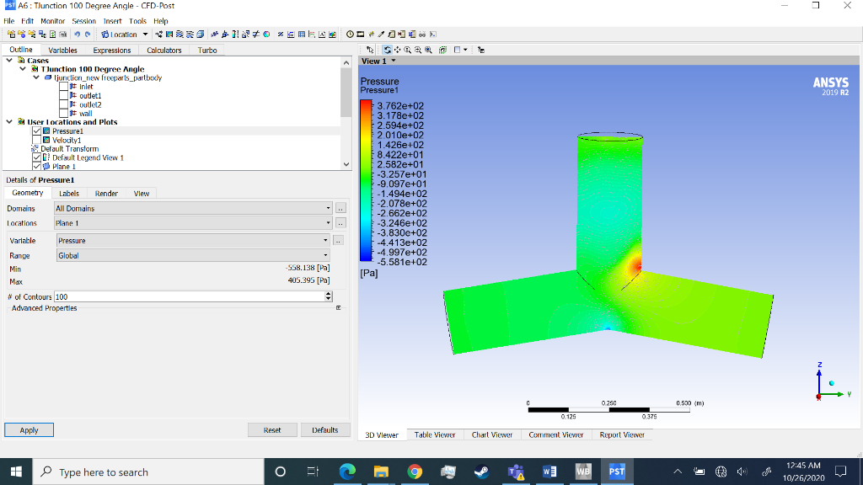Click the Apply button
863x485 pixels.
[29, 430]
